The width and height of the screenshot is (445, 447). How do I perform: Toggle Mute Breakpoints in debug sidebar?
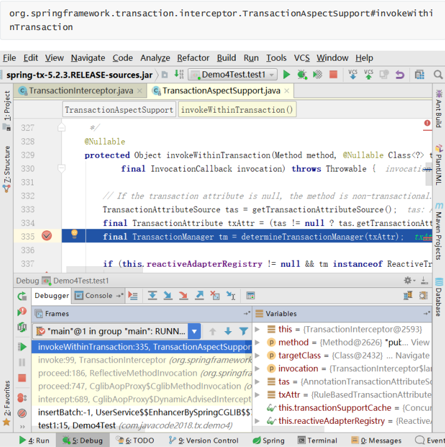click(x=23, y=413)
